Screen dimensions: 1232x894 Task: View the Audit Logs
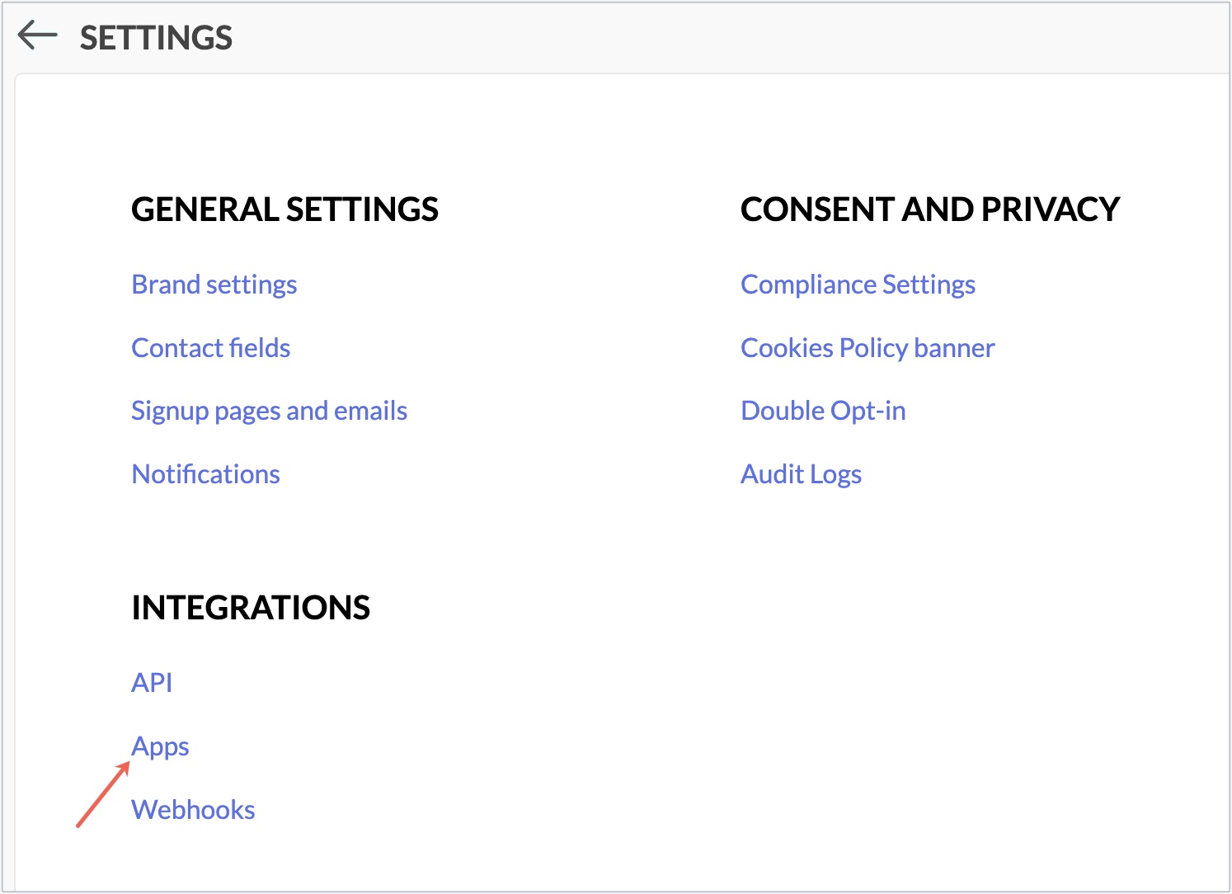pos(801,473)
